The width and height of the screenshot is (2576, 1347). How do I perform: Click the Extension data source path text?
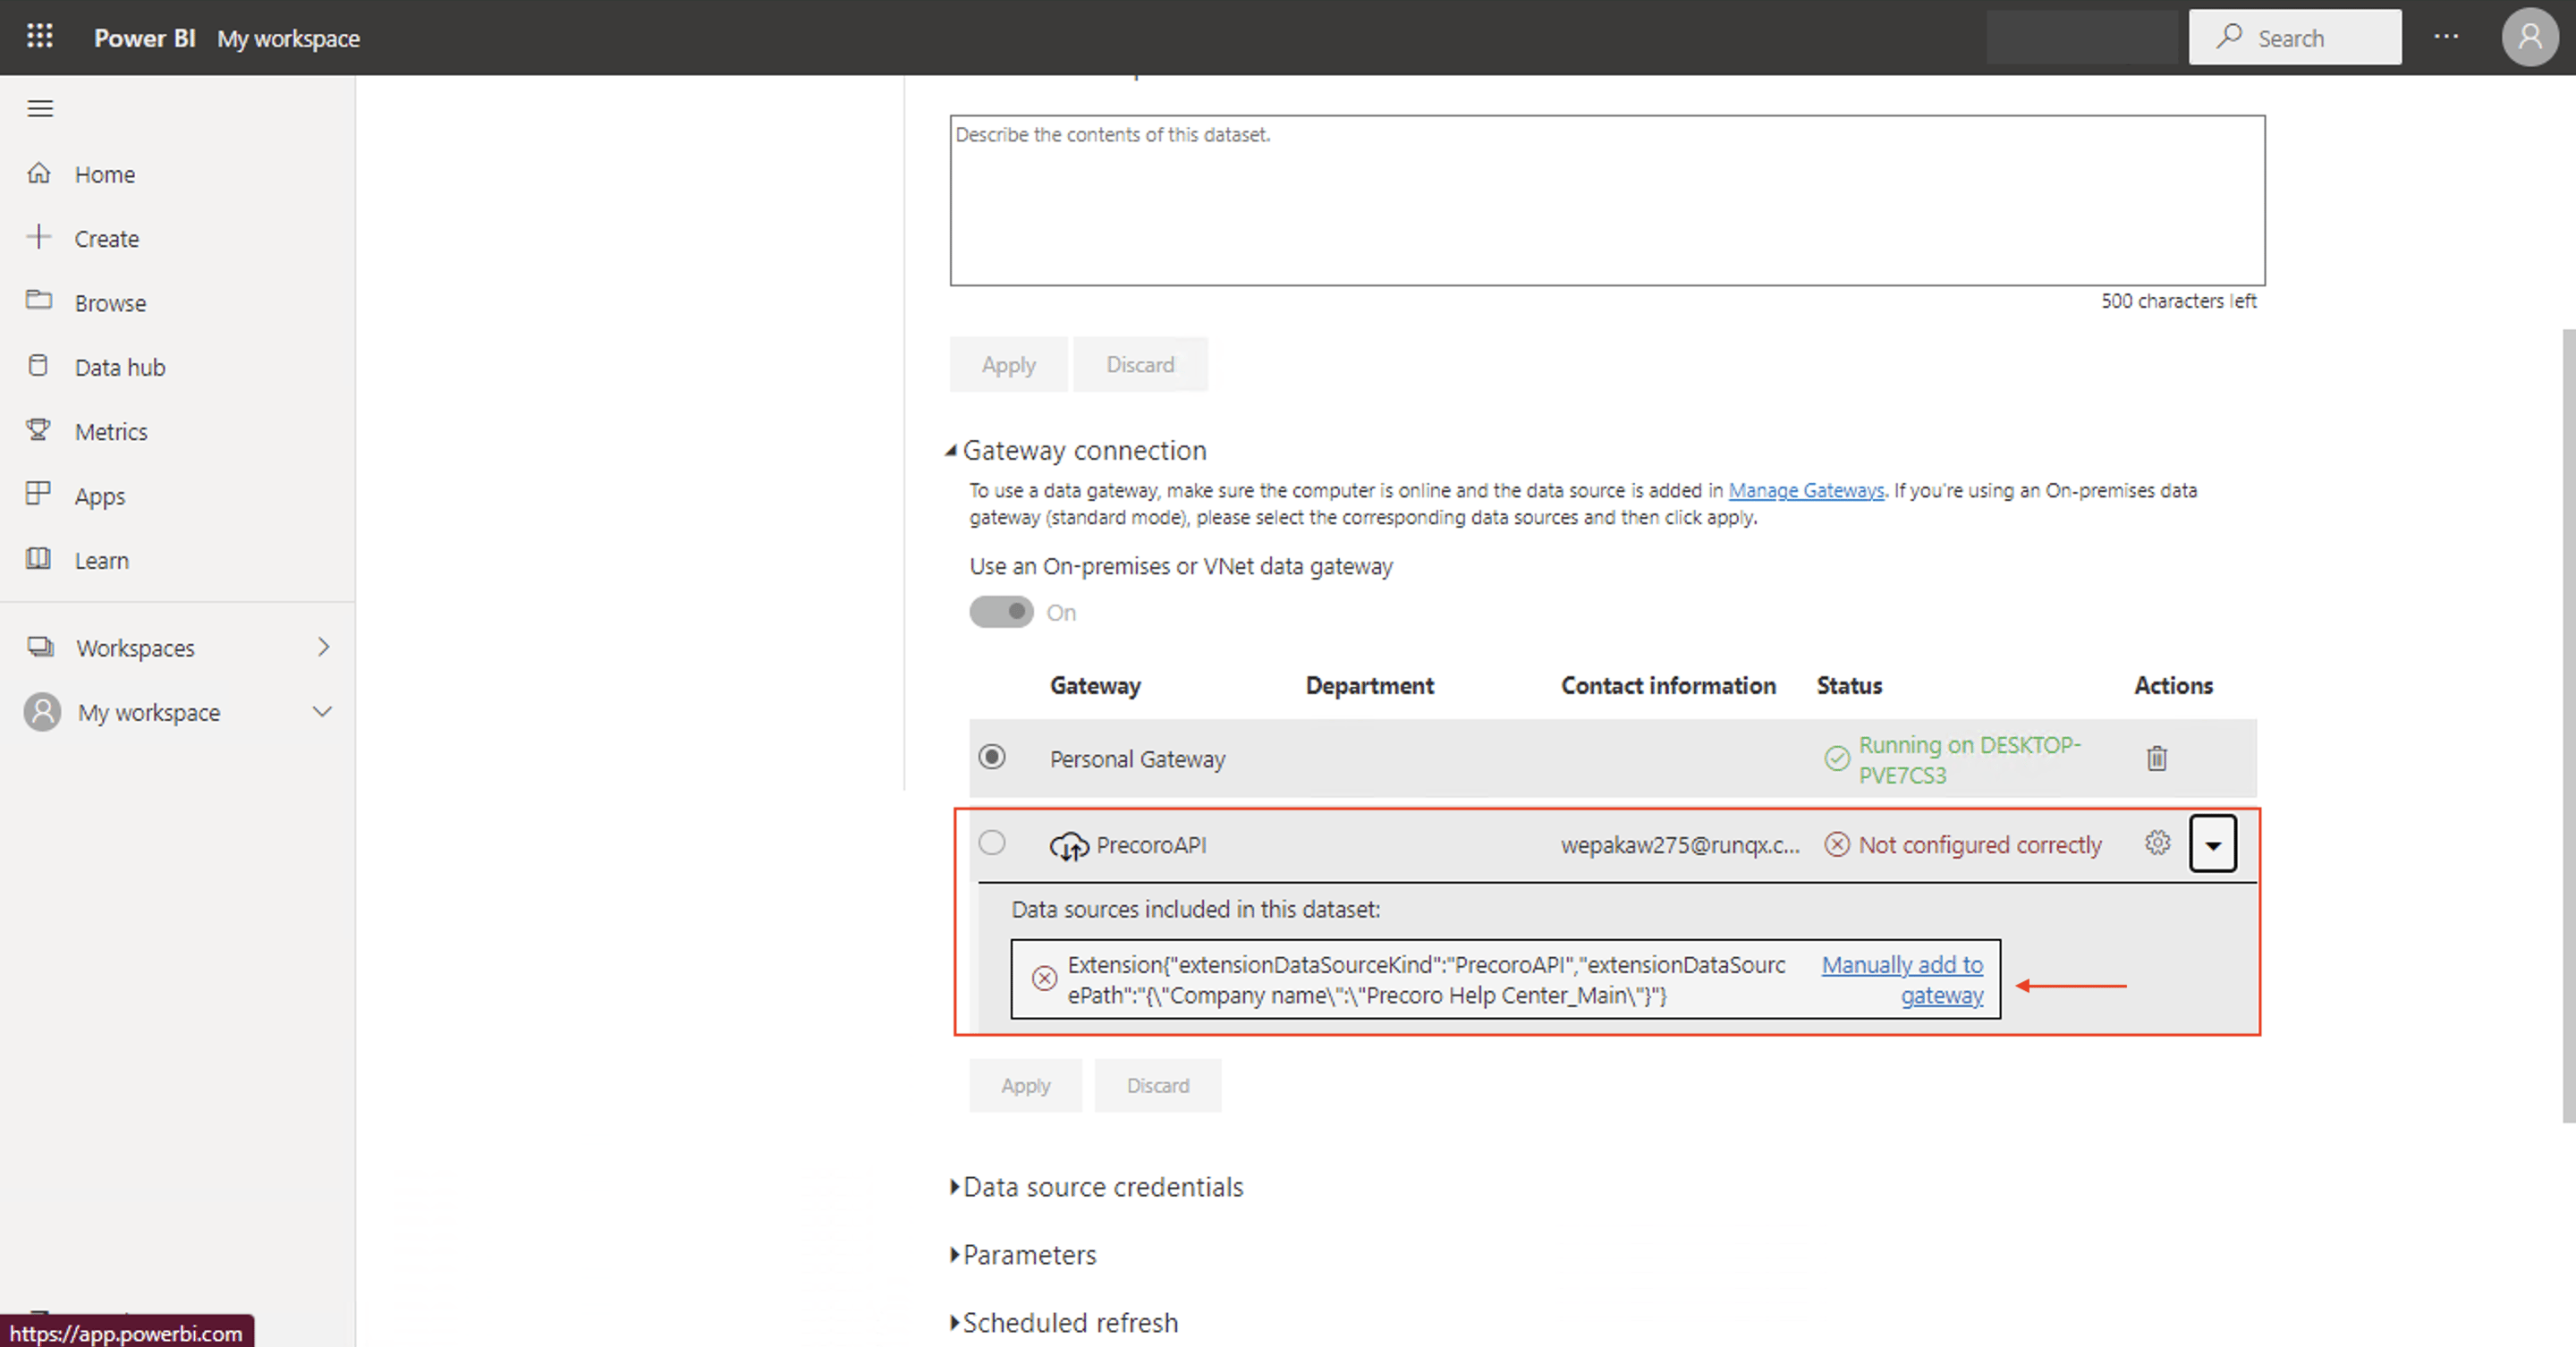[1426, 980]
